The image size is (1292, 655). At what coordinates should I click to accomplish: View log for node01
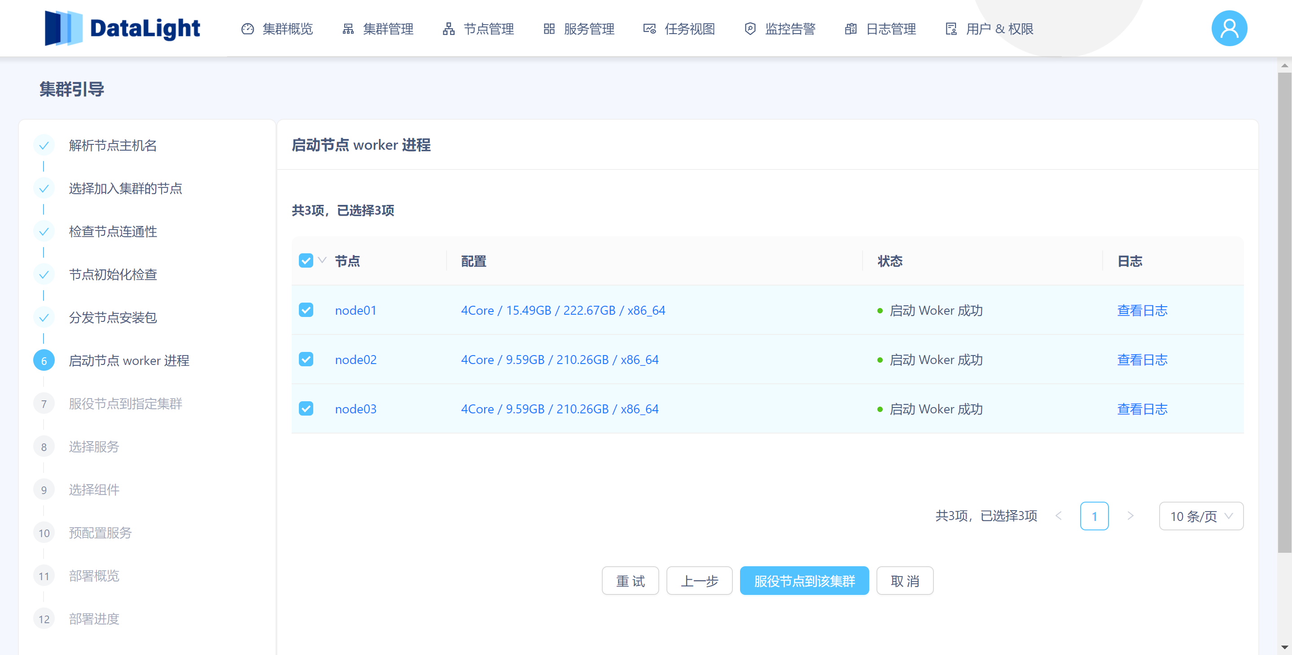coord(1142,310)
